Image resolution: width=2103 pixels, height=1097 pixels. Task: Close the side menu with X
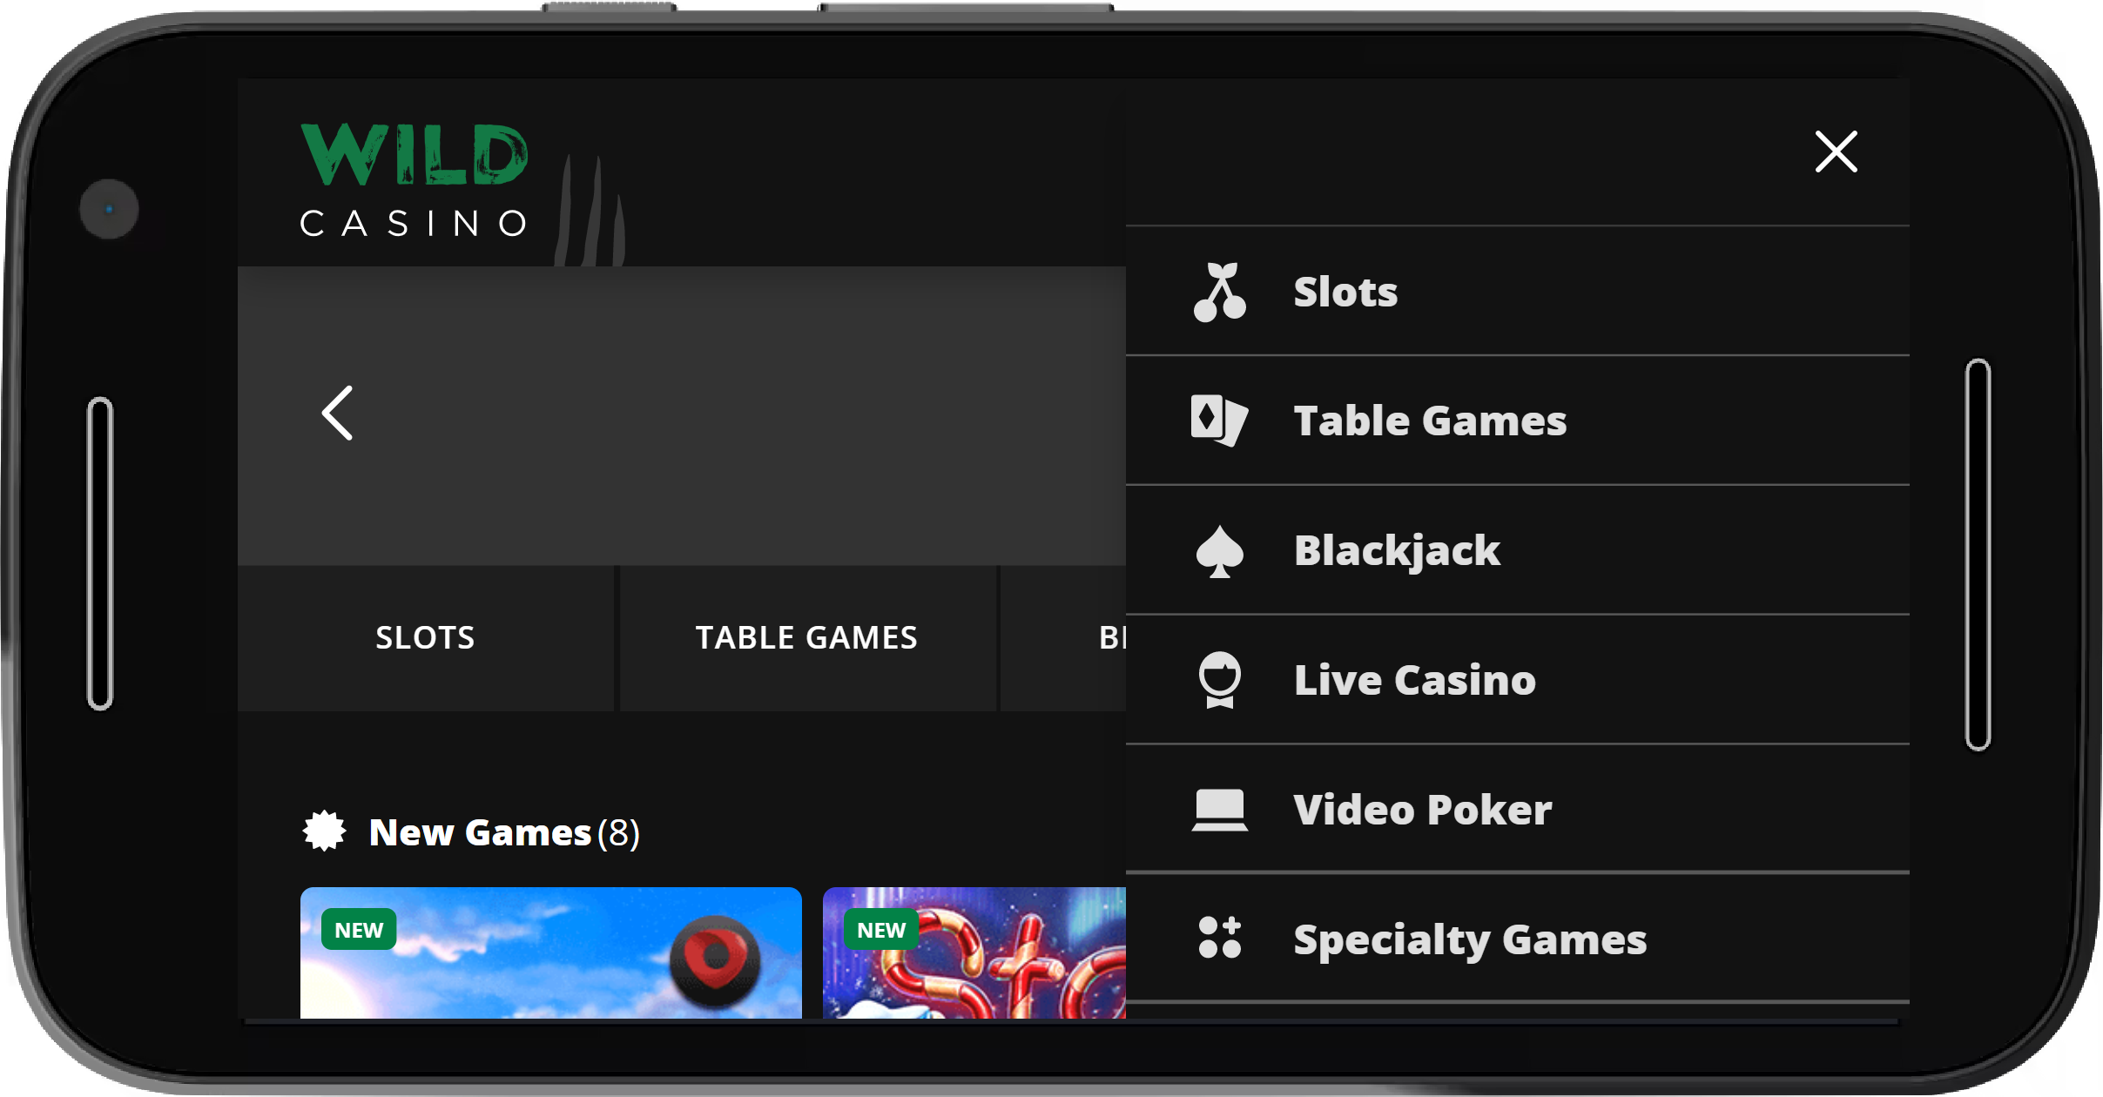(x=1836, y=151)
